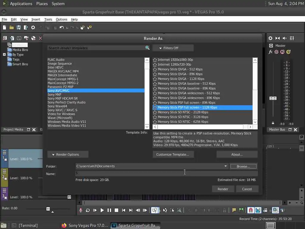Click Play From Start button
The width and height of the screenshot is (305, 229).
click(x=95, y=210)
